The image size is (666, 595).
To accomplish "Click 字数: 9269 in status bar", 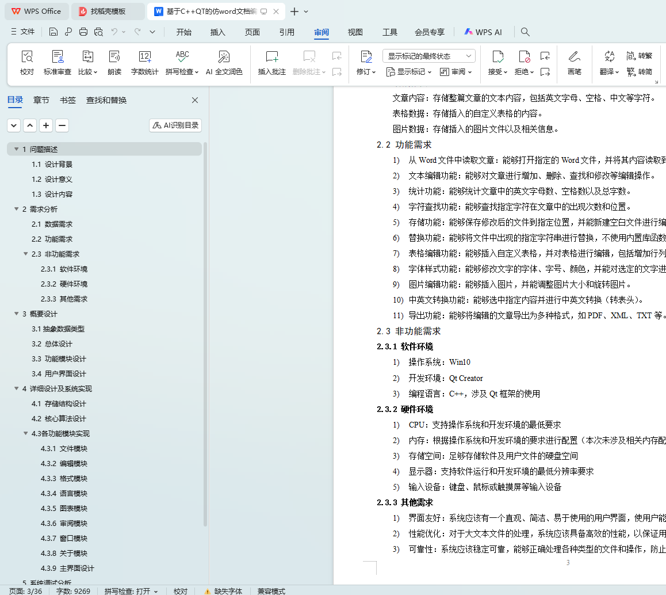I will (73, 591).
